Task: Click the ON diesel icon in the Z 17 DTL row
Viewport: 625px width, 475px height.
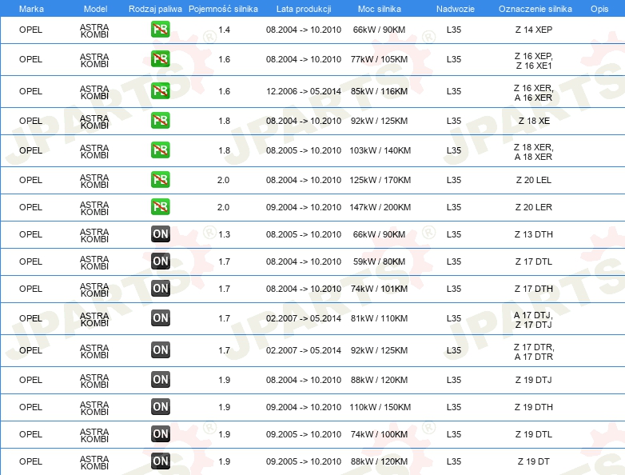Action: 160,261
